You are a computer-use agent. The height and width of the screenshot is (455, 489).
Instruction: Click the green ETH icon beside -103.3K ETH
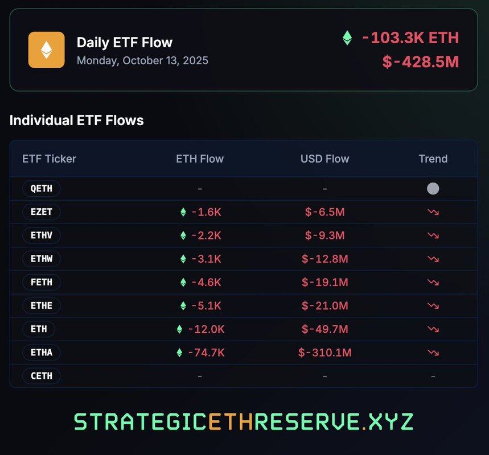click(347, 38)
